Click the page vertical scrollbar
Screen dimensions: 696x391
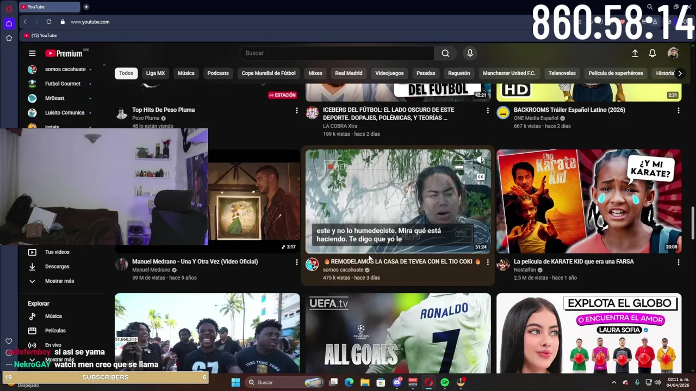[693, 223]
